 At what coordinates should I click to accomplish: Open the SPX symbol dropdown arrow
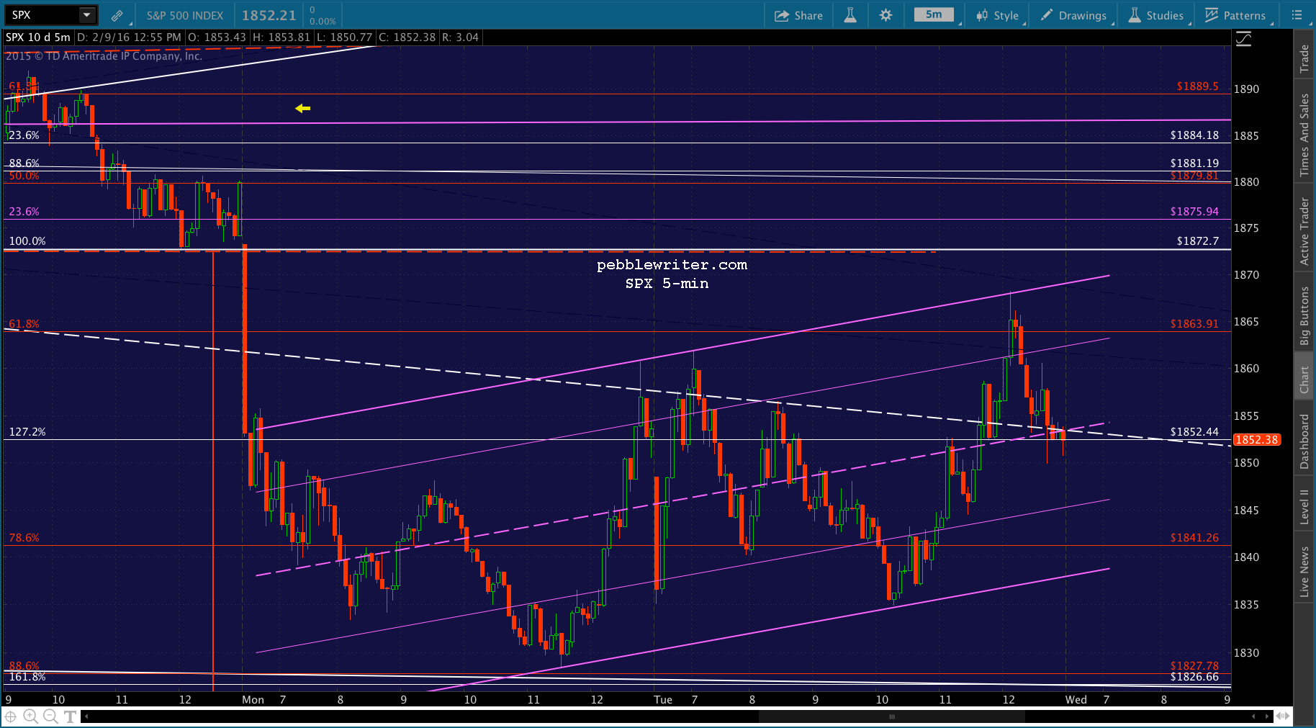click(86, 15)
